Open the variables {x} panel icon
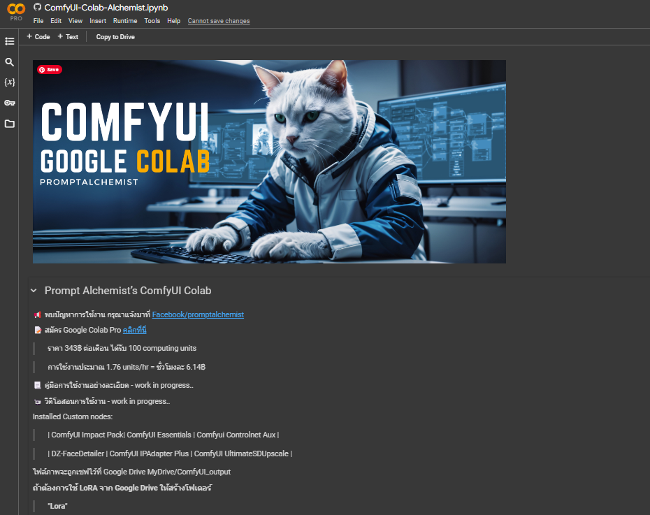Image resolution: width=650 pixels, height=515 pixels. (10, 82)
